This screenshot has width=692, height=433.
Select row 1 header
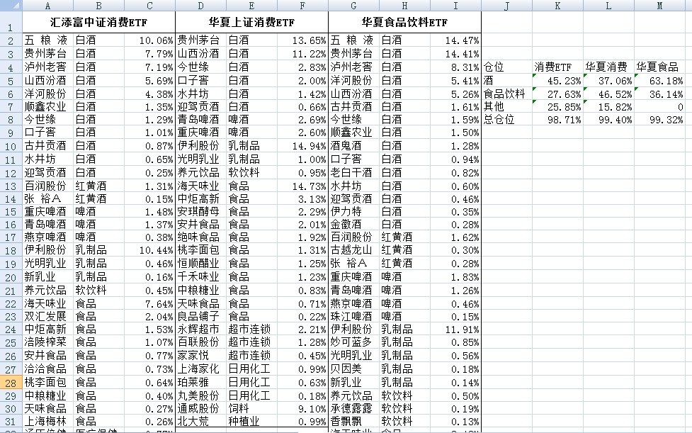(x=11, y=23)
